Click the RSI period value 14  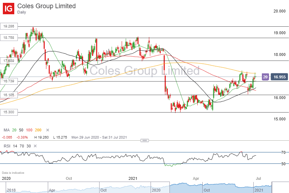tap(15, 146)
